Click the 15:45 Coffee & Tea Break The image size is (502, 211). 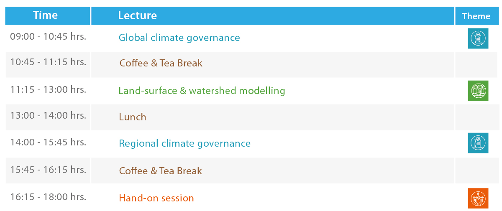[x=161, y=171]
